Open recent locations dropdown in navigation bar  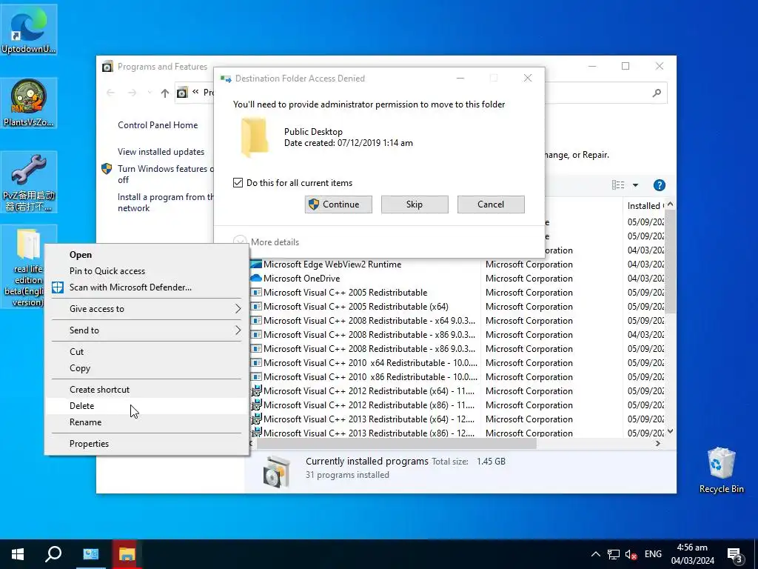click(x=150, y=93)
